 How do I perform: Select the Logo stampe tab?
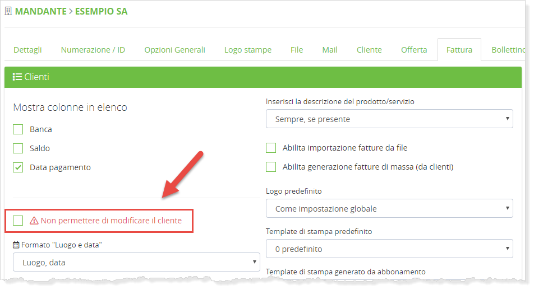(248, 50)
